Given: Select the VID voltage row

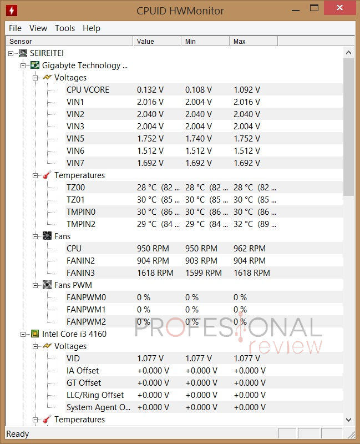Looking at the screenshot, I should coord(204,358).
